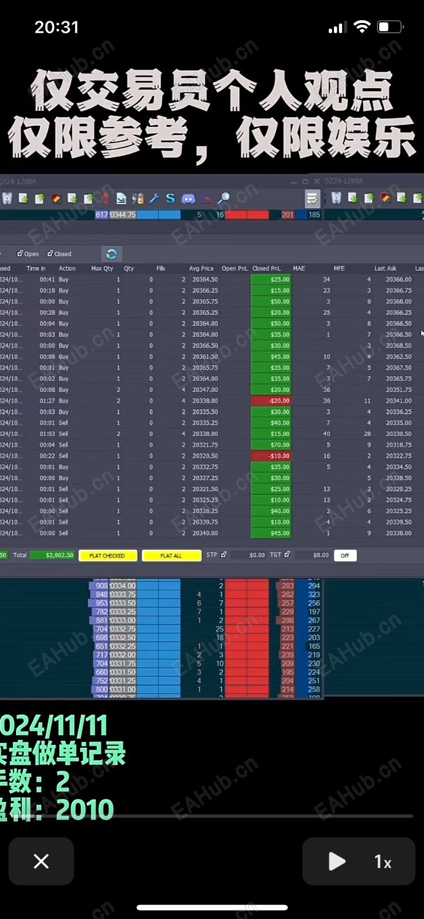The width and height of the screenshot is (424, 919).
Task: Sort by Time in column header
Action: tap(36, 268)
